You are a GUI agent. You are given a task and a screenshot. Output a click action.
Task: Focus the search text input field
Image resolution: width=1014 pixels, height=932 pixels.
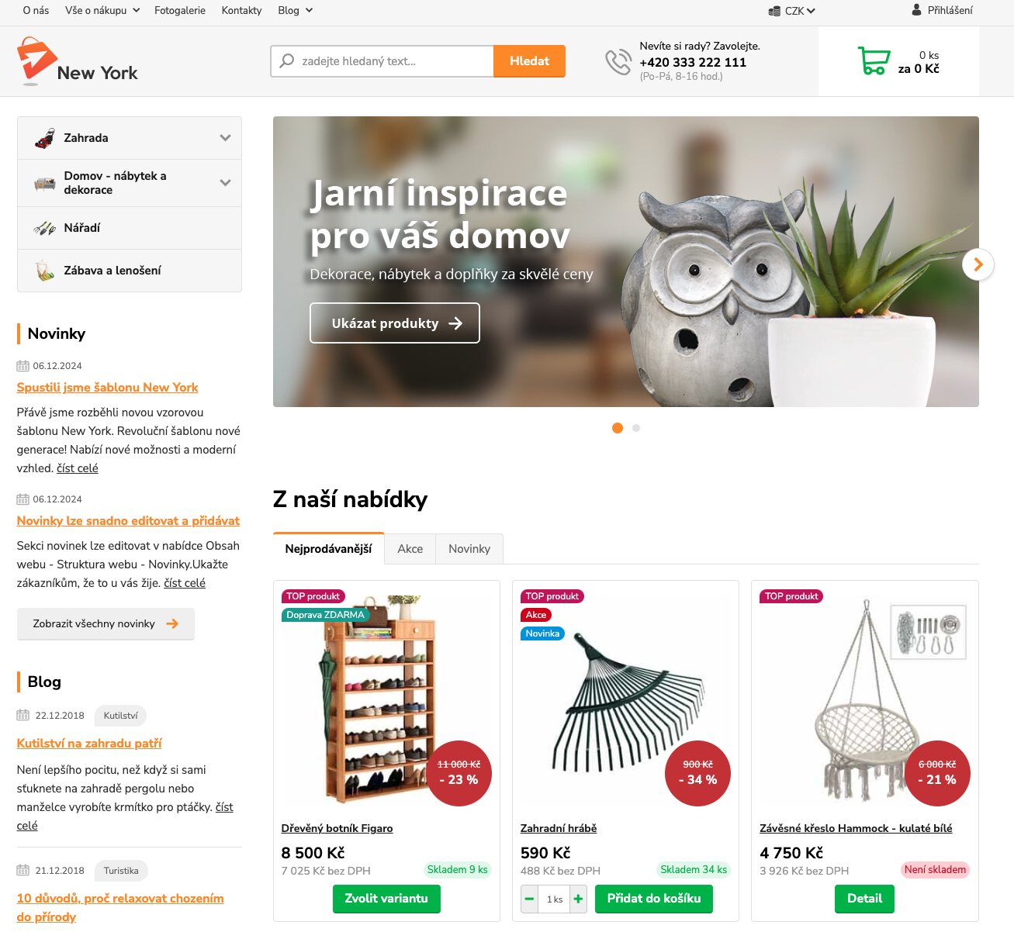382,61
